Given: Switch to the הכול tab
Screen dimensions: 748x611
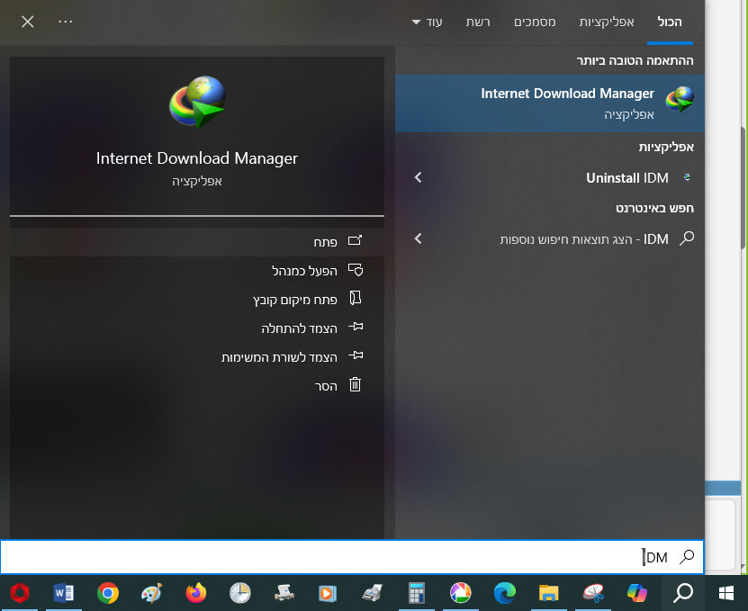Looking at the screenshot, I should (x=670, y=22).
